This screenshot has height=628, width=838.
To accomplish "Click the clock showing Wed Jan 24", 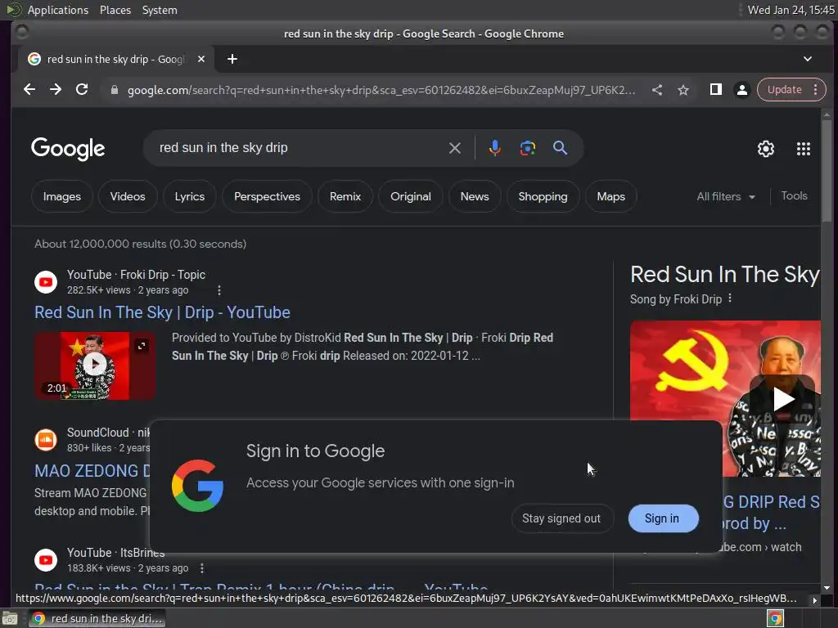I will (791, 10).
